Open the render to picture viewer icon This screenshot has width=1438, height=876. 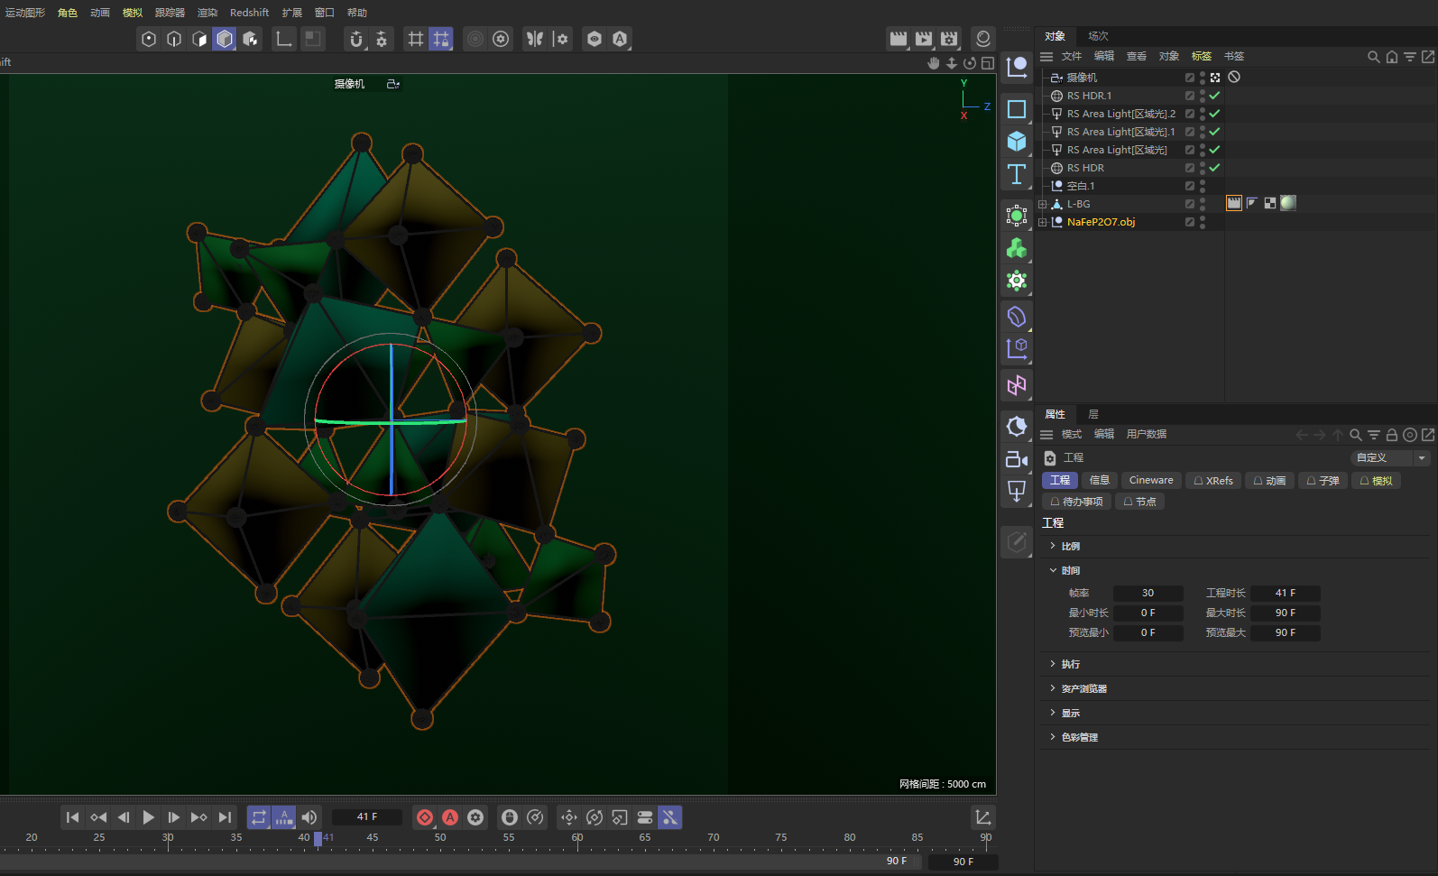pyautogui.click(x=924, y=39)
